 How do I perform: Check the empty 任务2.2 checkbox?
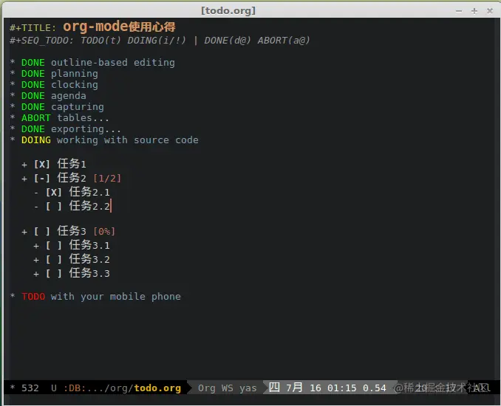tap(54, 206)
